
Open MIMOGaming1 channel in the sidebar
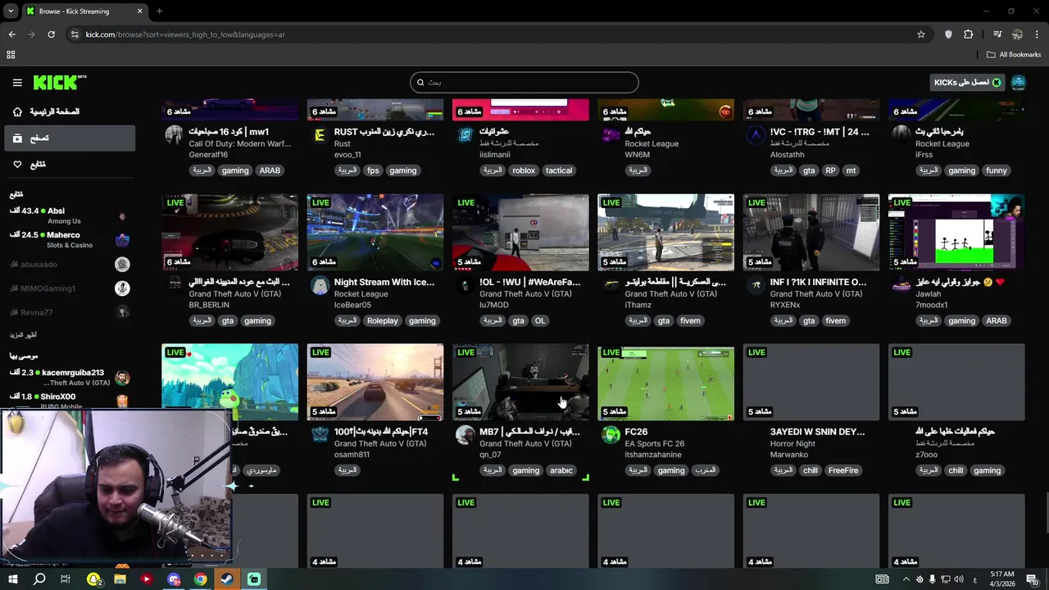pyautogui.click(x=68, y=288)
